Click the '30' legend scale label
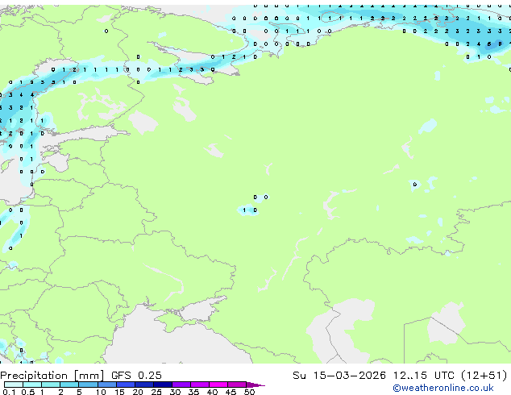511x395 pixels. pos(176,392)
